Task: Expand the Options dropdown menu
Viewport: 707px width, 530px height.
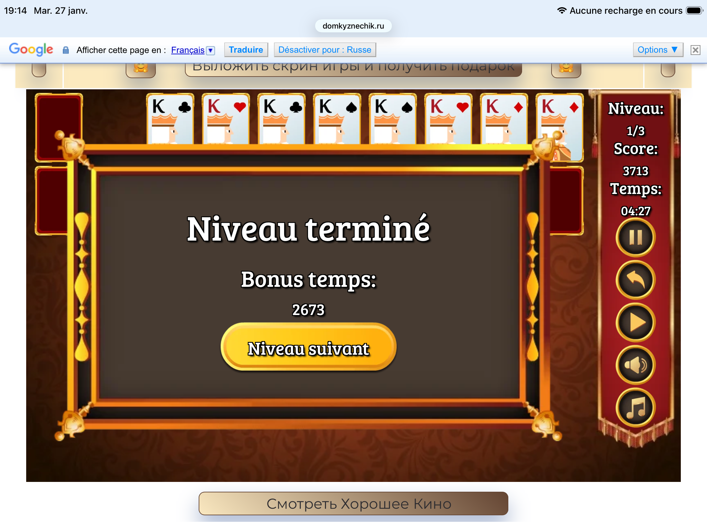Action: [658, 50]
